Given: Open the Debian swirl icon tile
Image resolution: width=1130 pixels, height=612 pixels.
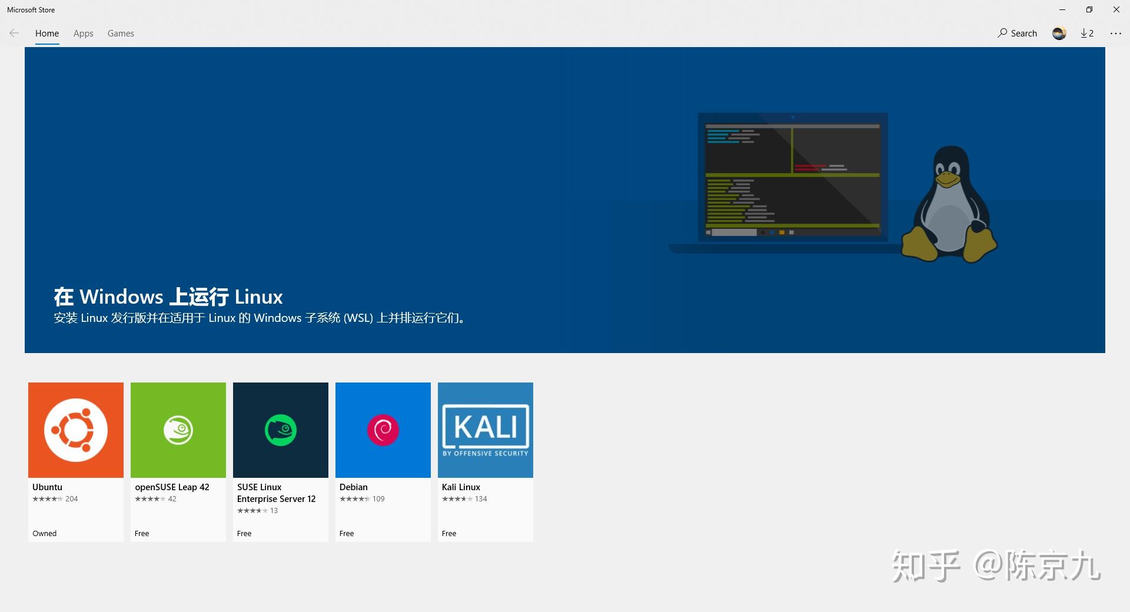Looking at the screenshot, I should tap(383, 430).
